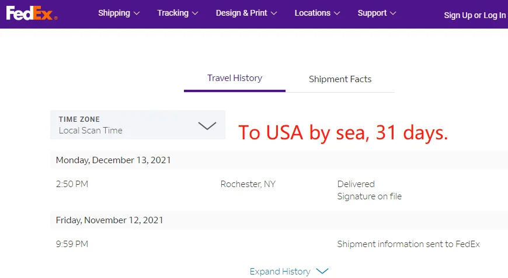508x278 pixels.
Task: Click the Design & Print chevron arrow
Action: pyautogui.click(x=274, y=13)
